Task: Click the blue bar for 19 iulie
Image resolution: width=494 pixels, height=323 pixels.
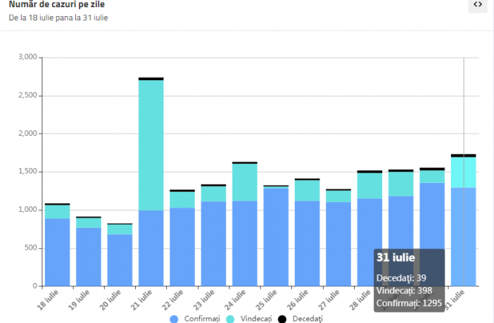Action: 89,256
